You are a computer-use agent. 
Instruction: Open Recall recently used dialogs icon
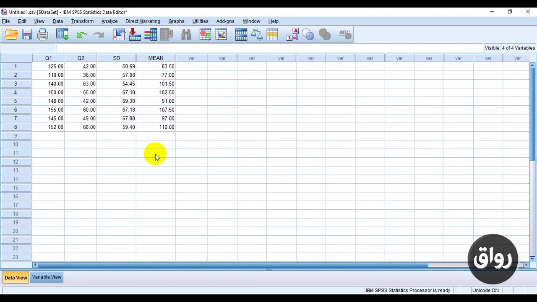pyautogui.click(x=62, y=34)
